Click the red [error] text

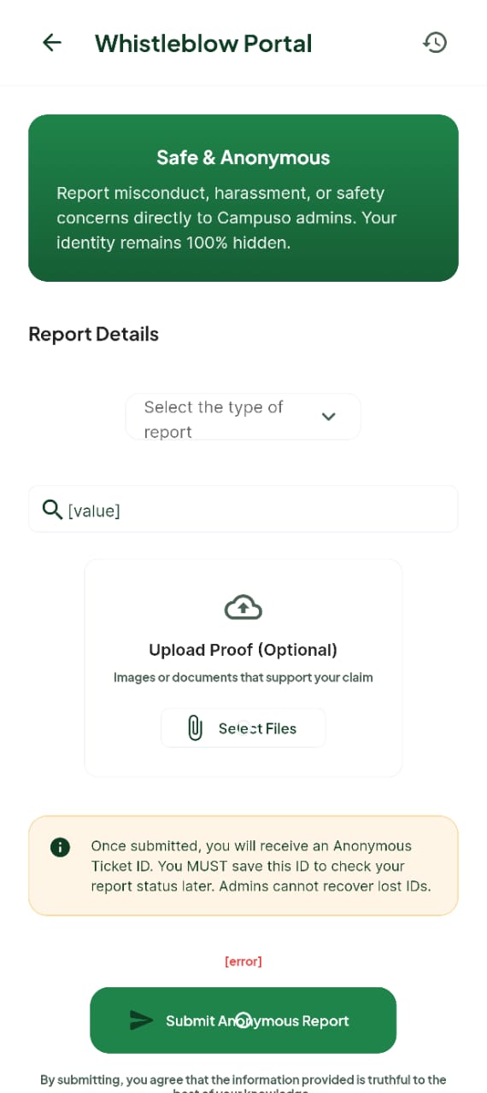coord(243,961)
